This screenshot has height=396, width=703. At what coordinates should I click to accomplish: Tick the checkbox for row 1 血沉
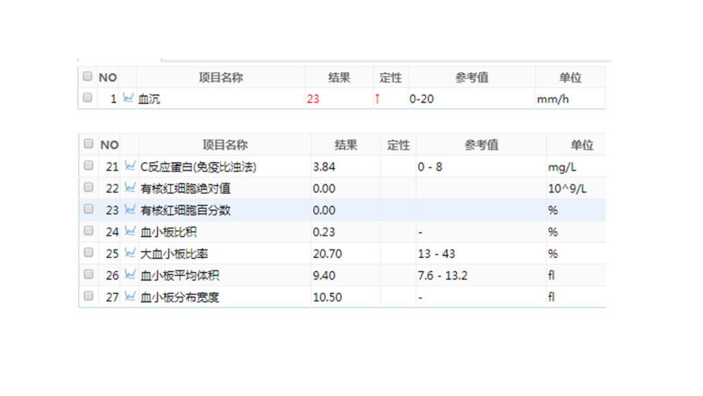coord(88,97)
